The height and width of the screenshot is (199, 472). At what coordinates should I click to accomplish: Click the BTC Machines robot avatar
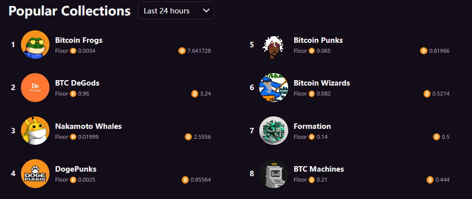[x=274, y=174]
